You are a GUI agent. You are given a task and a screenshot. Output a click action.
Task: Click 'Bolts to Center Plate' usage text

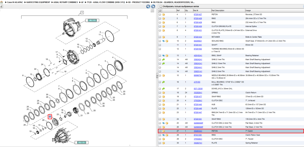254,37
